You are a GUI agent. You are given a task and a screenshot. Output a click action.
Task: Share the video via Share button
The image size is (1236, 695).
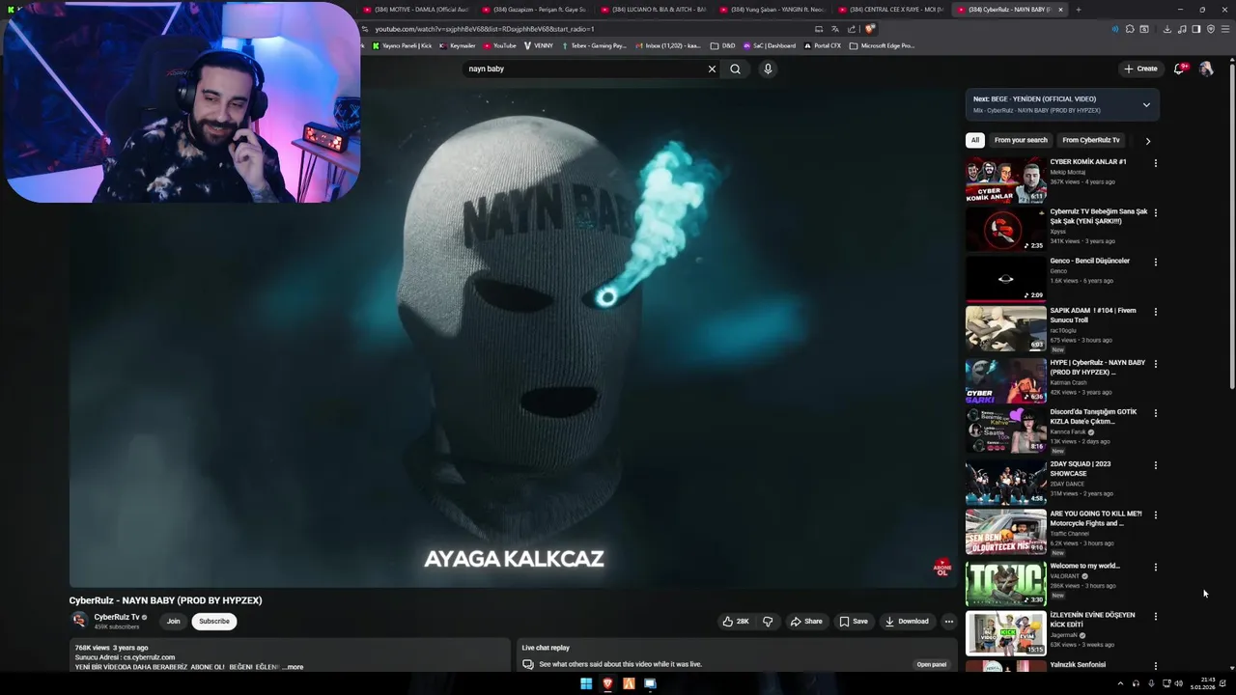coord(806,622)
